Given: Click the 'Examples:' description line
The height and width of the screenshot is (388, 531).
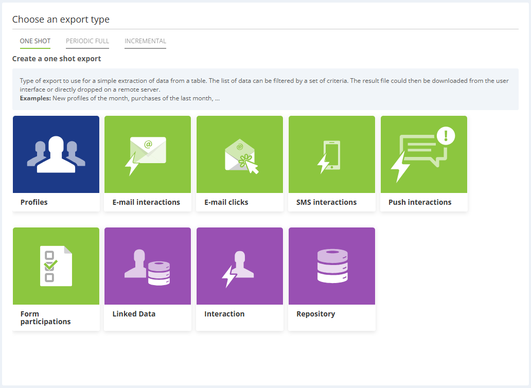Looking at the screenshot, I should [x=119, y=98].
